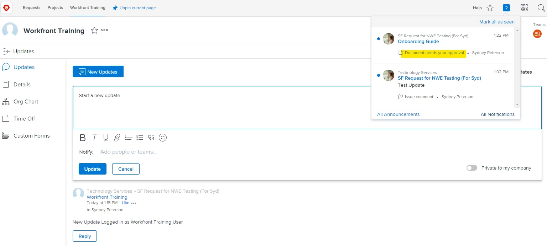Click Sydney Peterson avatar on Onboarding notification
This screenshot has width=547, height=246.
(389, 39)
